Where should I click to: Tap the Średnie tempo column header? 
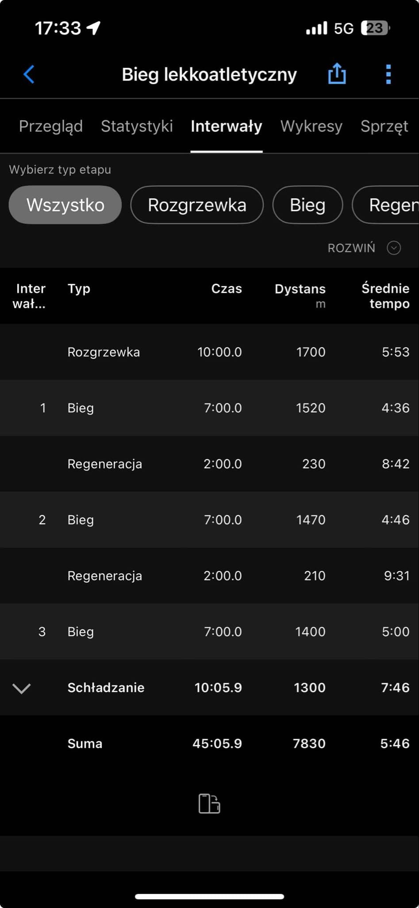[385, 296]
